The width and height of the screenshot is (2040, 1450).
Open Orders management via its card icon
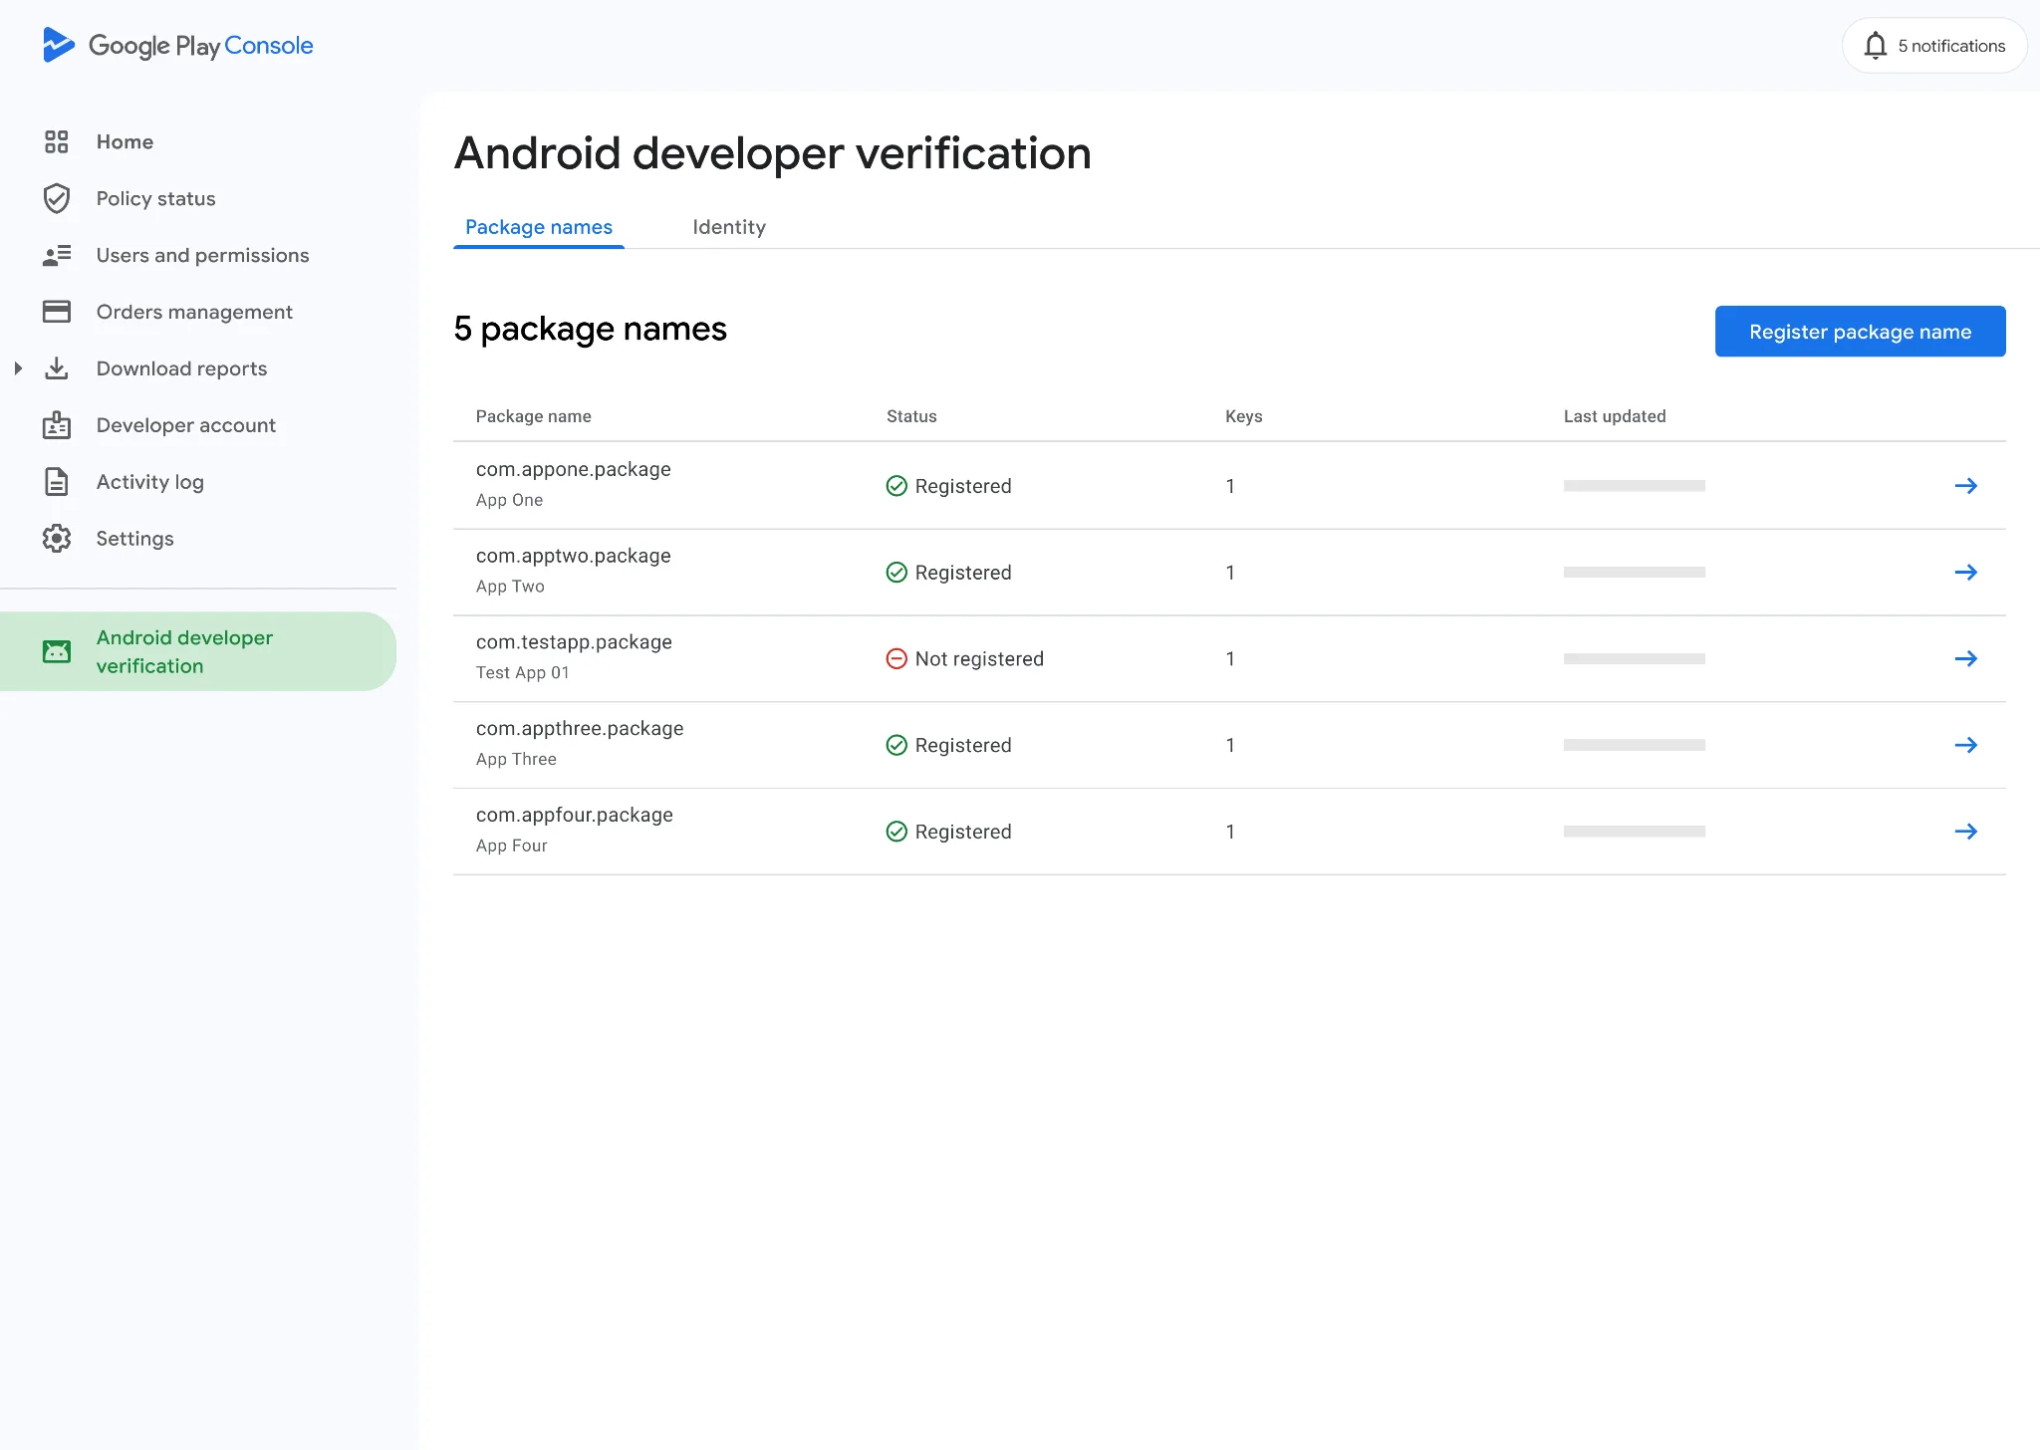coord(57,312)
